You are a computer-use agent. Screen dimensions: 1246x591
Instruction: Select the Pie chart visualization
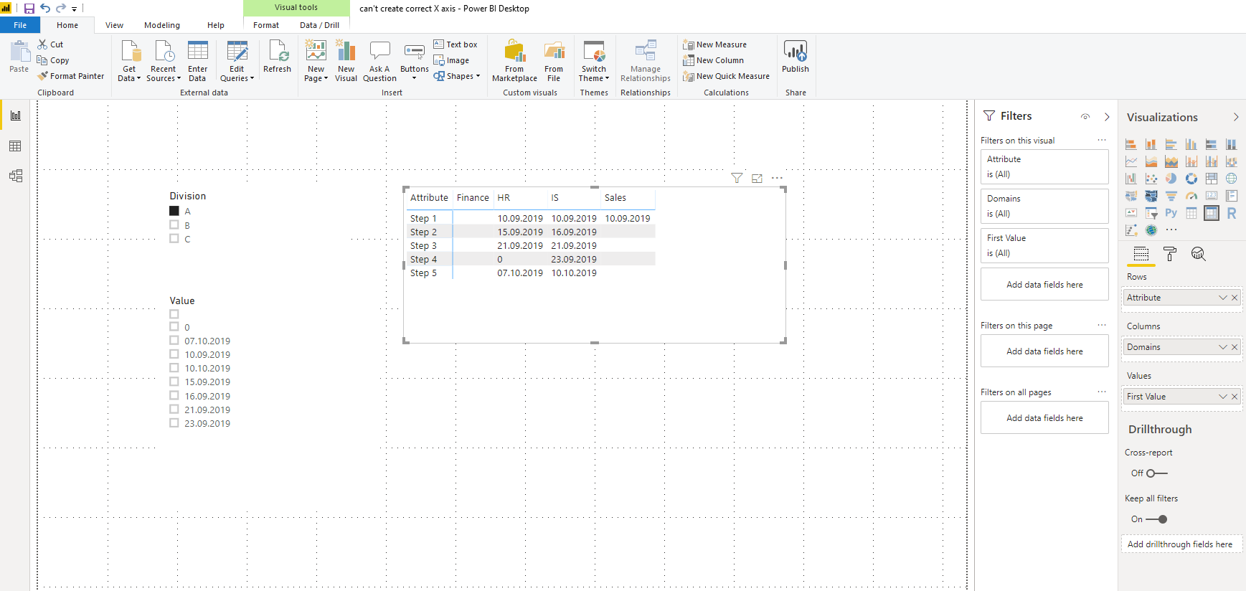[1171, 179]
